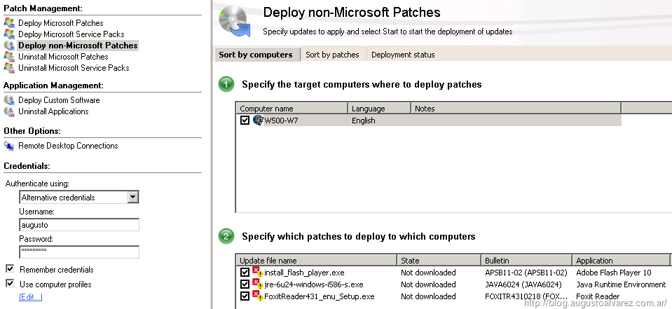Toggle Remember credentials checkbox
Image resolution: width=672 pixels, height=309 pixels.
[x=10, y=269]
